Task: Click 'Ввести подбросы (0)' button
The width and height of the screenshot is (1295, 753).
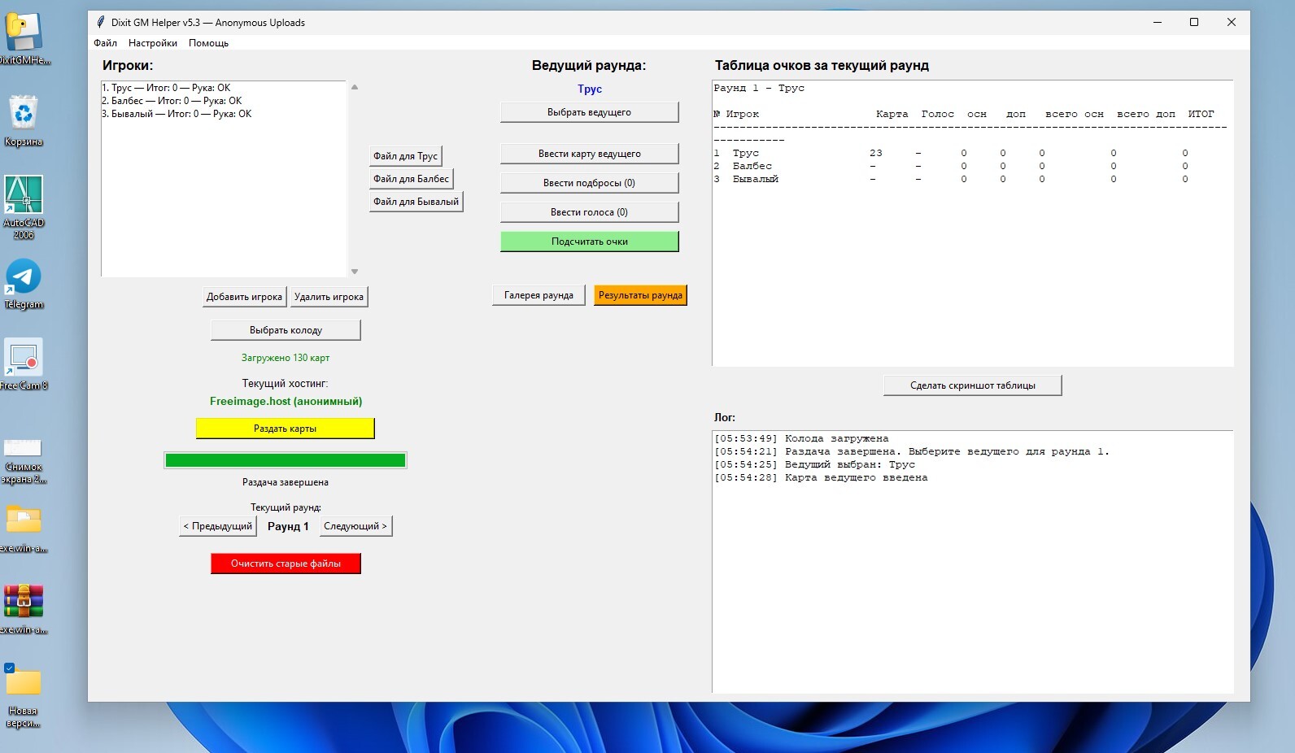Action: [x=589, y=183]
